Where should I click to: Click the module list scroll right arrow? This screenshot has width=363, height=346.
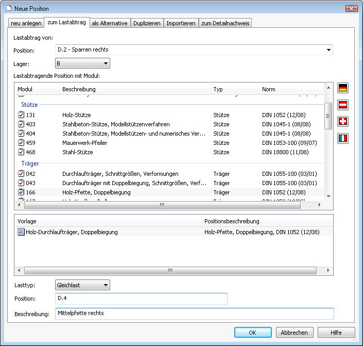point(319,205)
